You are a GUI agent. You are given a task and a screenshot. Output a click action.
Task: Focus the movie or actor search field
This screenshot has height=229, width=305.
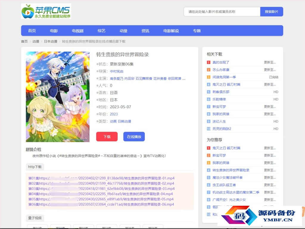(222, 12)
